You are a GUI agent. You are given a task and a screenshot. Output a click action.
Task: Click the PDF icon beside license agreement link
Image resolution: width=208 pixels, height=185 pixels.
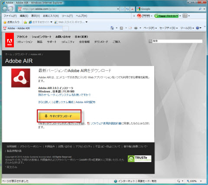pyautogui.click(x=88, y=123)
